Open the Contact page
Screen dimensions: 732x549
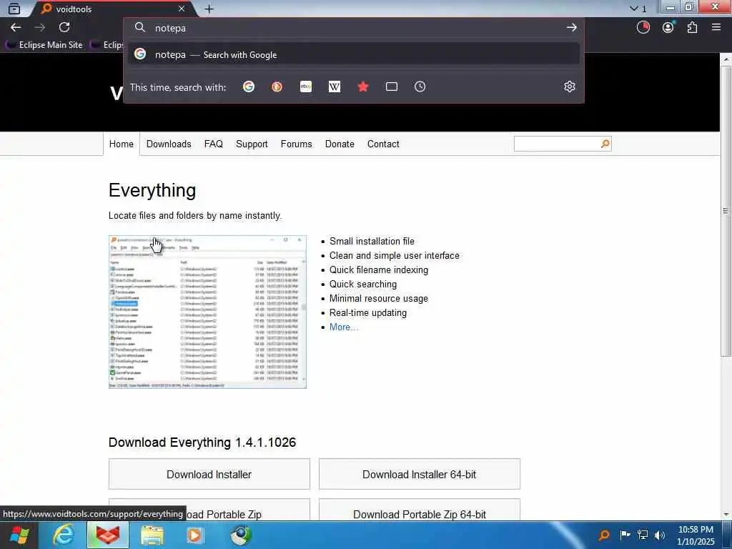tap(383, 144)
